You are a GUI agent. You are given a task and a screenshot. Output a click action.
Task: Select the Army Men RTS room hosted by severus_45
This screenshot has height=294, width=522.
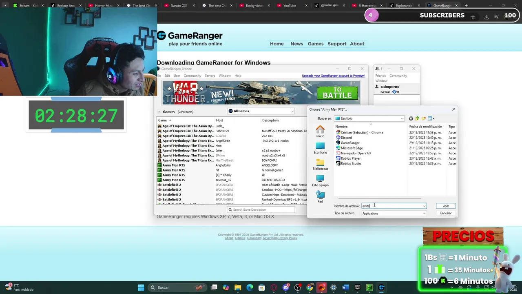tap(232, 180)
